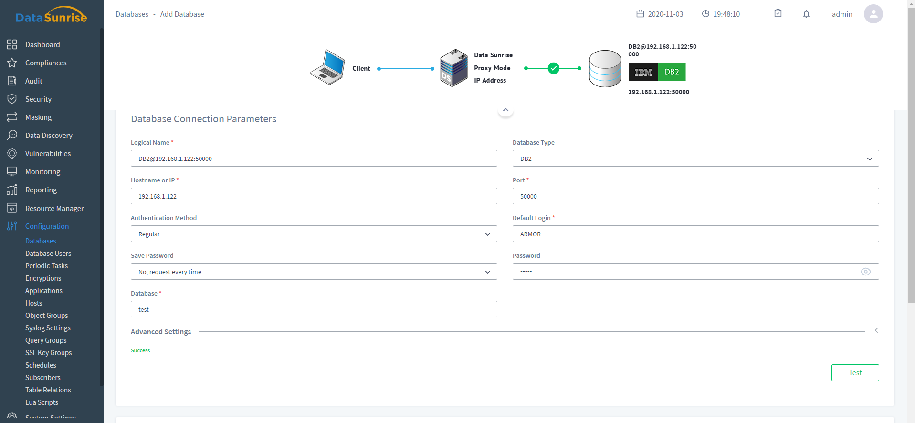This screenshot has width=915, height=423.
Task: Open the clipboard tasks icon in header
Action: 778,14
